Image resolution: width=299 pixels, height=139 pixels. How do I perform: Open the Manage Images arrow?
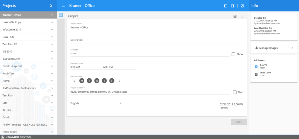[x=292, y=48]
